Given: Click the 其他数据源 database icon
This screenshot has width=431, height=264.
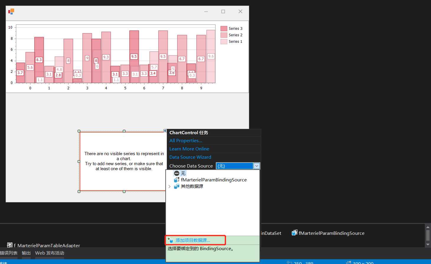Looking at the screenshot, I should (177, 186).
